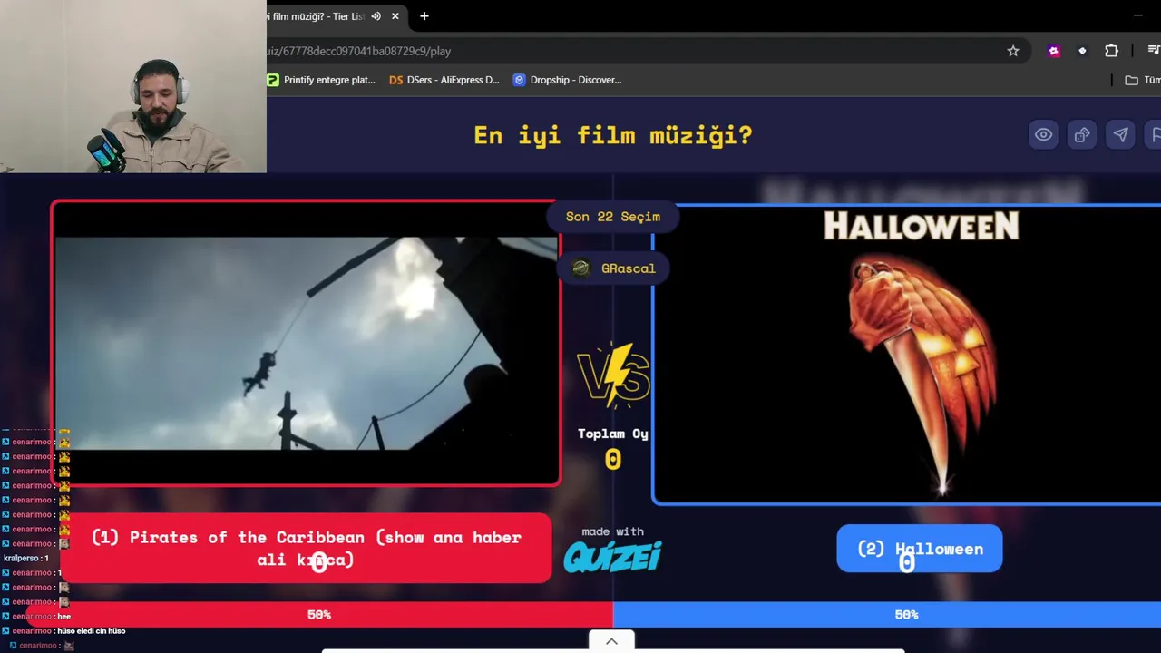Open the browser Extensions puzzle menu
Screen dimensions: 1161x653
point(1111,51)
